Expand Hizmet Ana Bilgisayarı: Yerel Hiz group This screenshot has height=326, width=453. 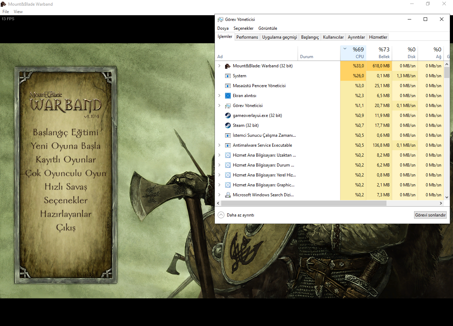219,175
